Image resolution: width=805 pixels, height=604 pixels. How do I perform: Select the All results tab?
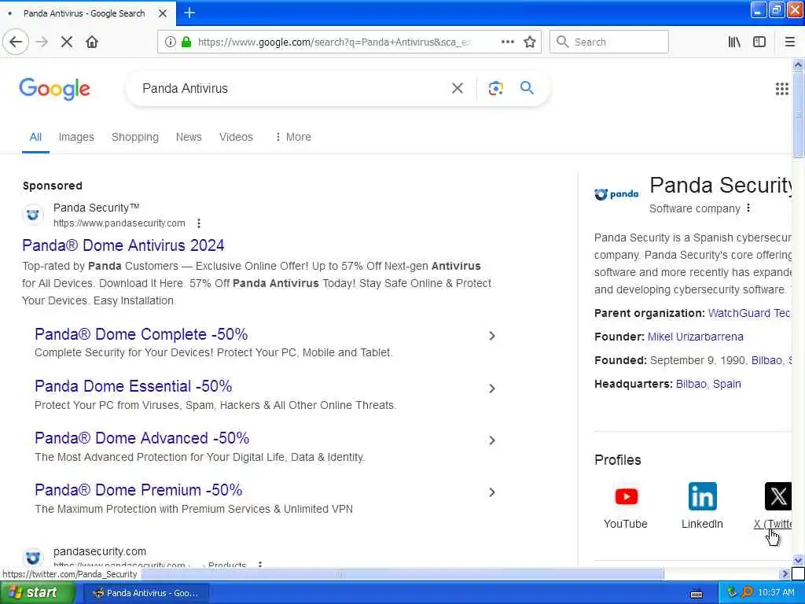click(x=35, y=137)
